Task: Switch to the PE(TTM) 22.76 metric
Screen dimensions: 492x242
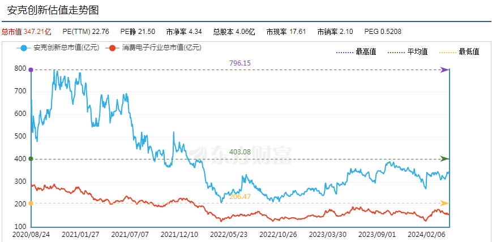Action: [x=82, y=32]
